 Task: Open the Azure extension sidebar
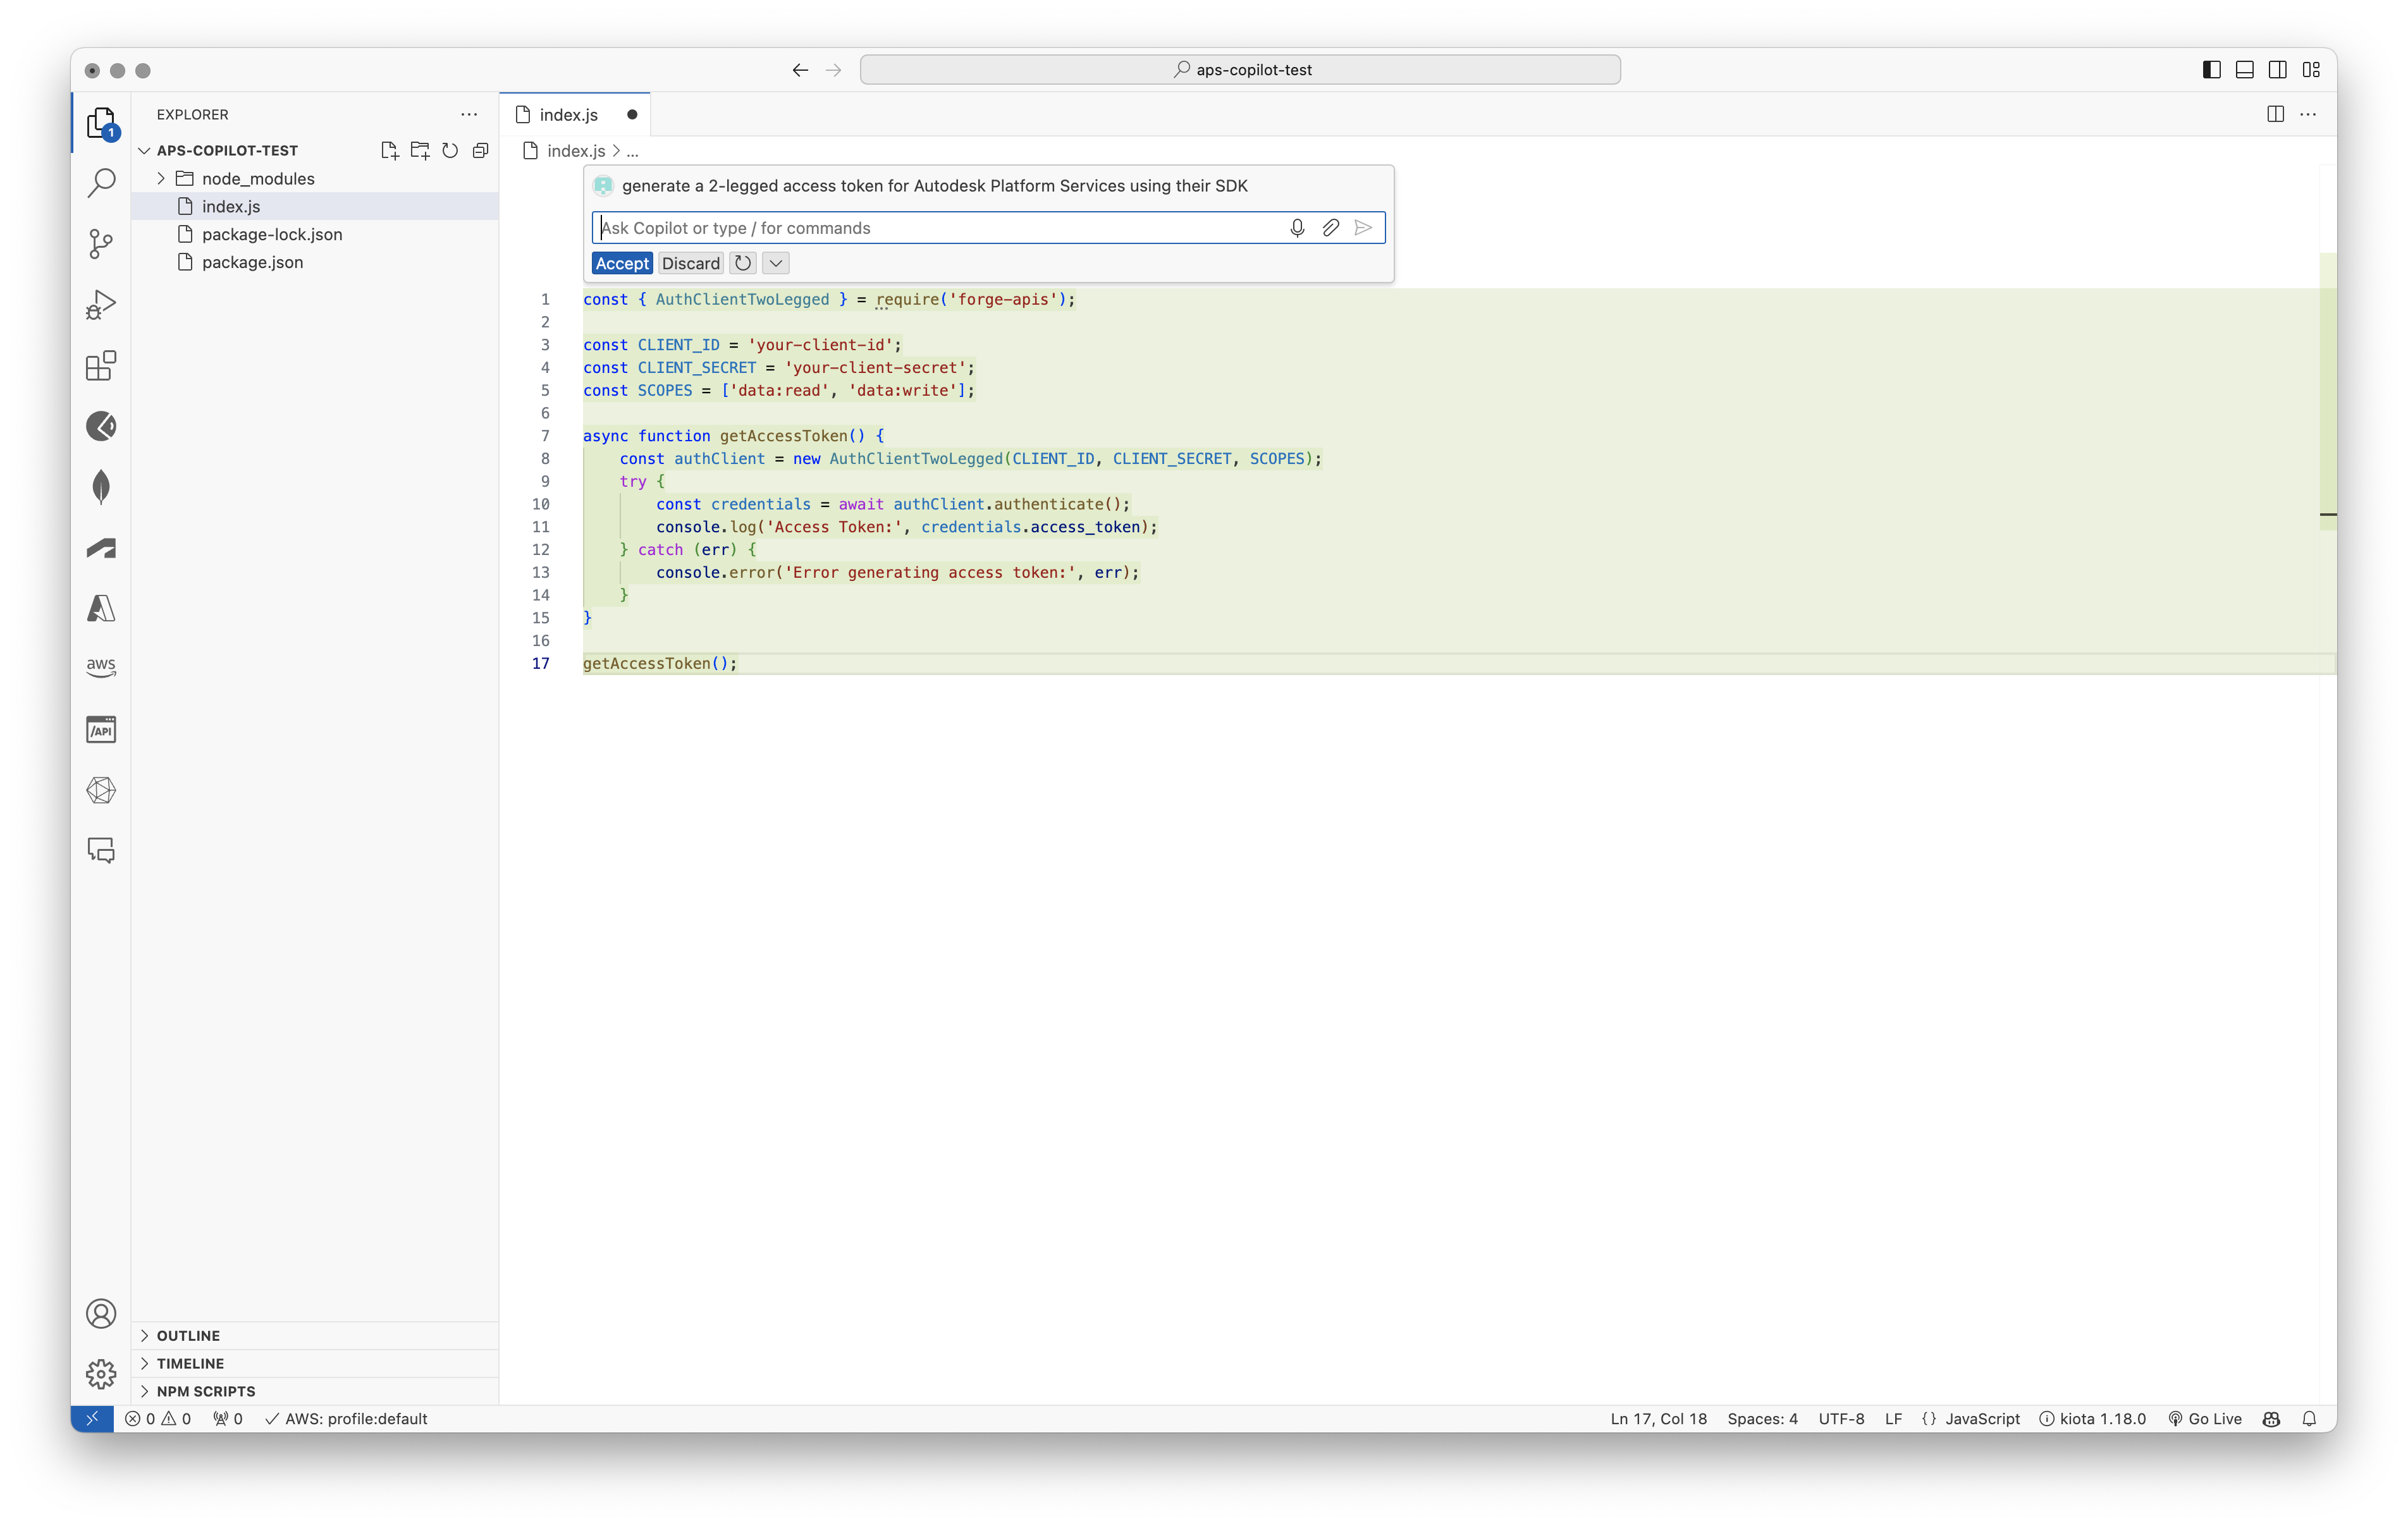point(101,608)
